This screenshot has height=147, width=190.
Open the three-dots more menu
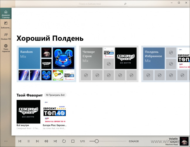6,141
